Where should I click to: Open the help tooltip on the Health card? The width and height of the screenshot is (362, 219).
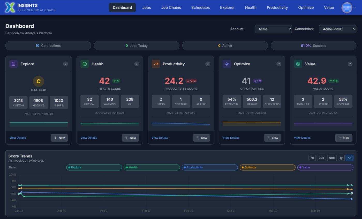(x=137, y=64)
